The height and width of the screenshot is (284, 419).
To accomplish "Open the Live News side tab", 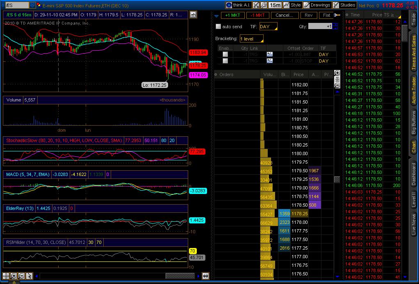I will point(414,224).
